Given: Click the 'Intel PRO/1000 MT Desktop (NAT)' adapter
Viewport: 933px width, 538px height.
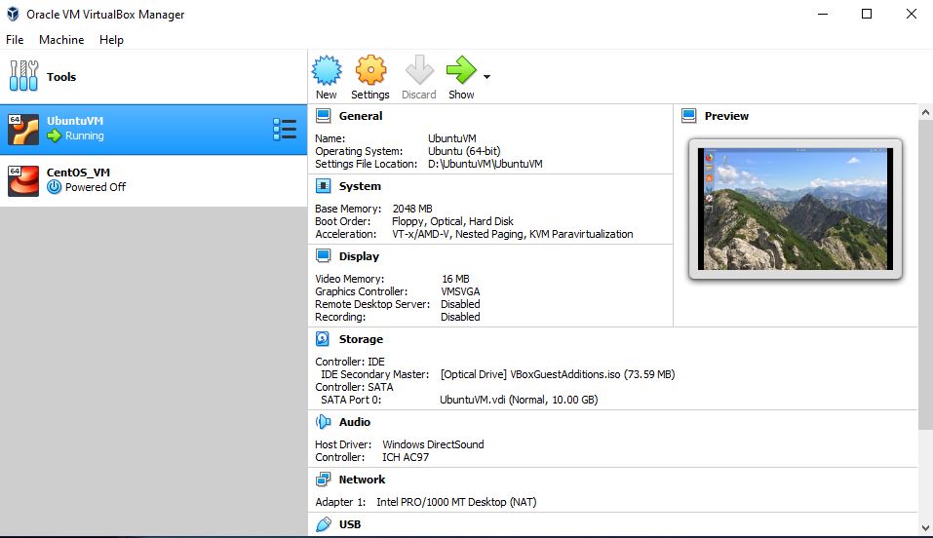Looking at the screenshot, I should pyautogui.click(x=456, y=502).
